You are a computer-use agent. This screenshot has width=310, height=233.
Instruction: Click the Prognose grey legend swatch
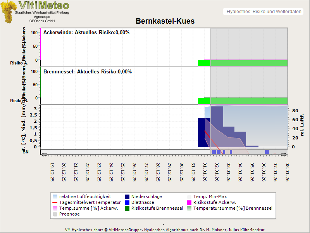point(55,214)
